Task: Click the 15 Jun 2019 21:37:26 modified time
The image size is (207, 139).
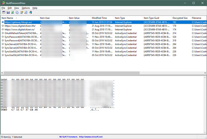Action: pyautogui.click(x=102, y=22)
